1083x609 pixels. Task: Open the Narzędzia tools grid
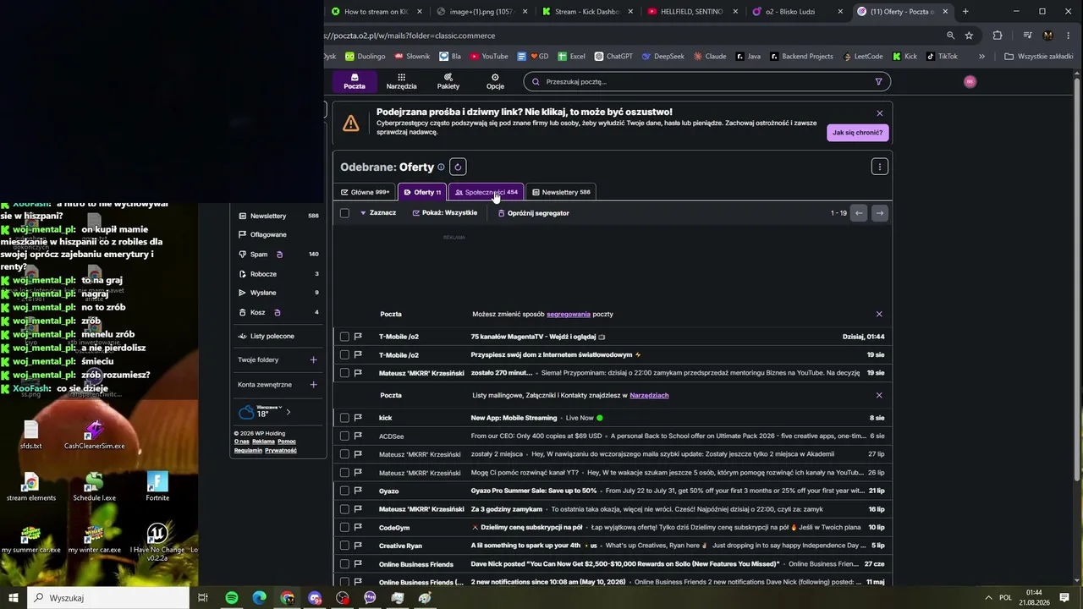click(x=401, y=81)
